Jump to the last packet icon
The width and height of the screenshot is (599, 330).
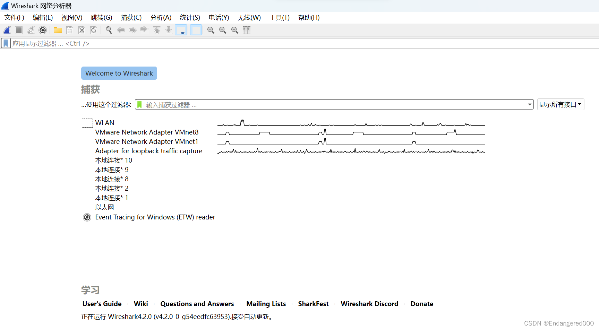pyautogui.click(x=169, y=31)
